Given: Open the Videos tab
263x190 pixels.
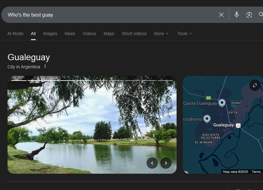Looking at the screenshot, I should pos(89,34).
